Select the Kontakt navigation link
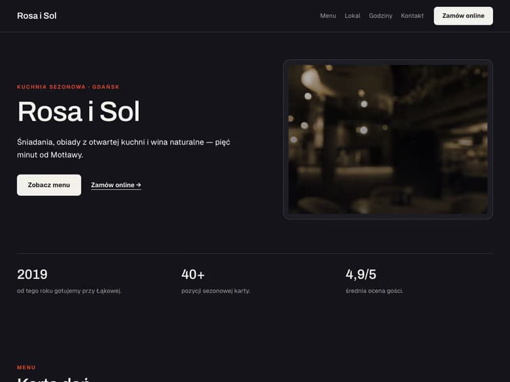This screenshot has width=510, height=382. coord(412,15)
